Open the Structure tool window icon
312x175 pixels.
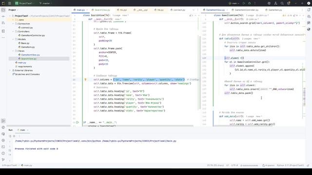pyautogui.click(x=3, y=31)
